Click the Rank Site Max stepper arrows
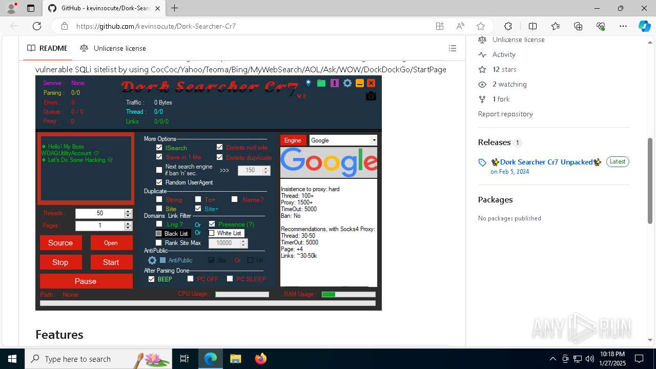This screenshot has height=369, width=656. pyautogui.click(x=244, y=243)
